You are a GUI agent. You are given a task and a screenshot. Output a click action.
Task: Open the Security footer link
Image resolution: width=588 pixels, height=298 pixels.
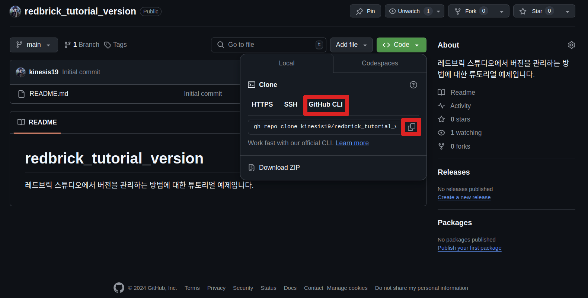(x=243, y=288)
